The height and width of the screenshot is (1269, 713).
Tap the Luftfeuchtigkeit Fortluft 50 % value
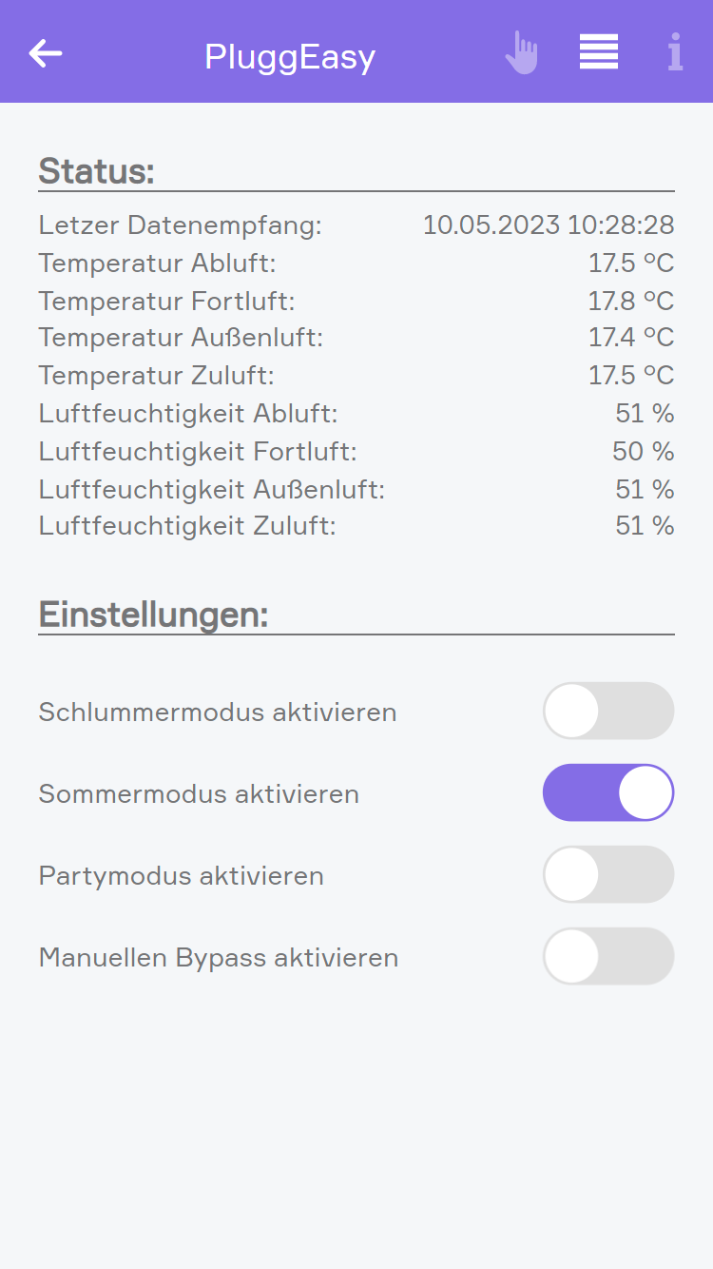(643, 451)
